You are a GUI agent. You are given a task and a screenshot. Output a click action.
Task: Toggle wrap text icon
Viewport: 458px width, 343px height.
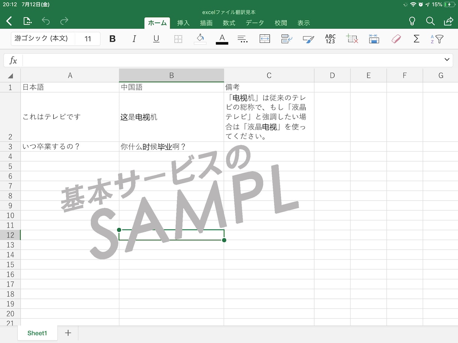click(x=287, y=39)
